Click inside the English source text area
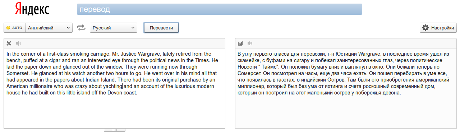 click(x=114, y=88)
